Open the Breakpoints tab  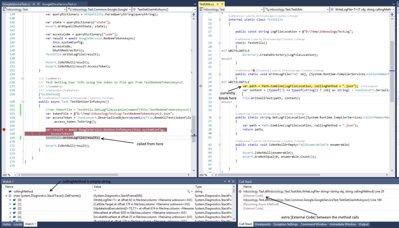[263, 224]
